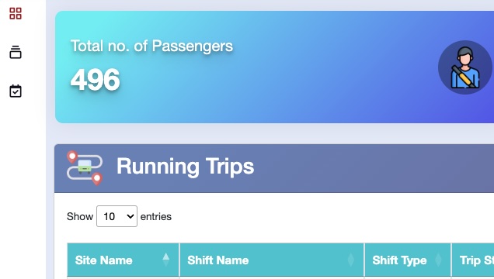Click the 496 passenger count
494x279 pixels.
click(95, 80)
